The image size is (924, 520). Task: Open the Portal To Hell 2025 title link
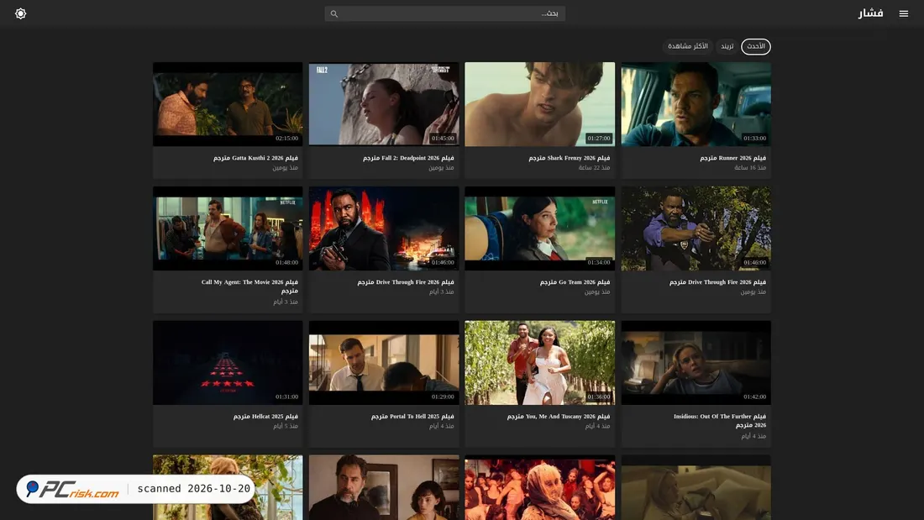pos(412,417)
